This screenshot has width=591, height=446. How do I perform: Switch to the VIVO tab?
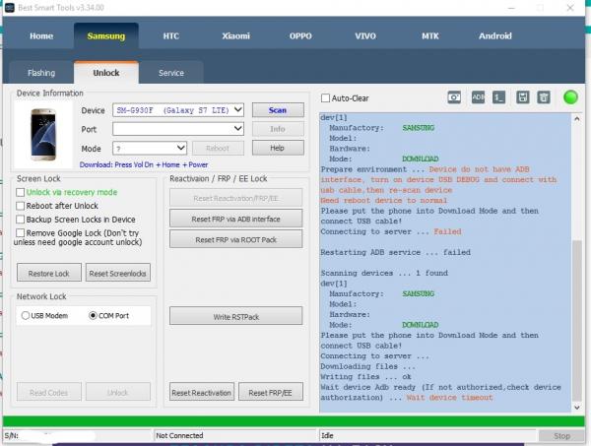click(x=365, y=36)
